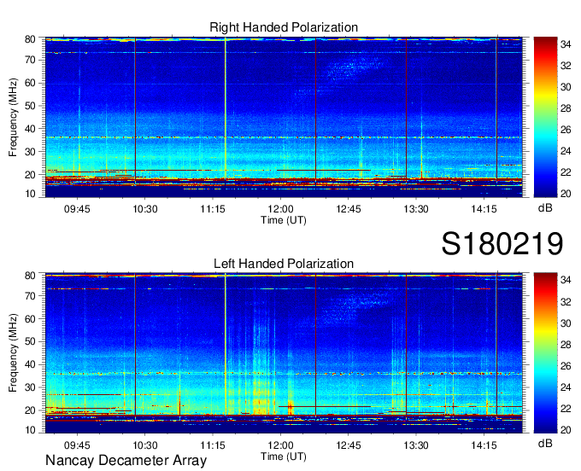
Task: Click "dB" label under Right Handed color bar
Action: [545, 208]
